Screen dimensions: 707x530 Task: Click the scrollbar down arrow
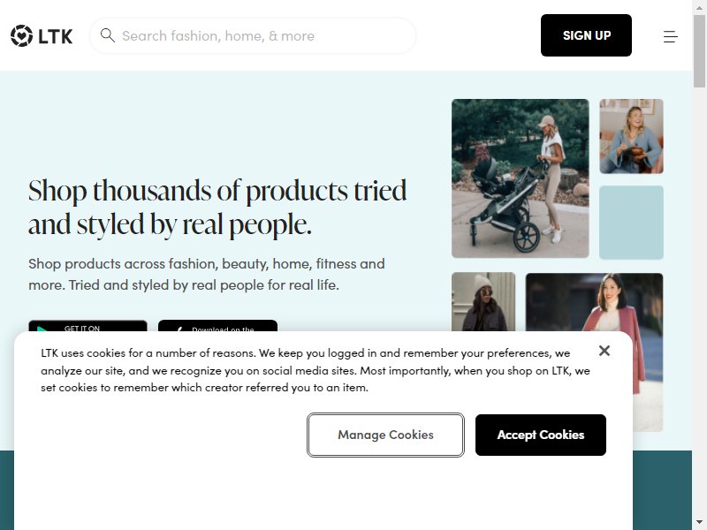(699, 523)
